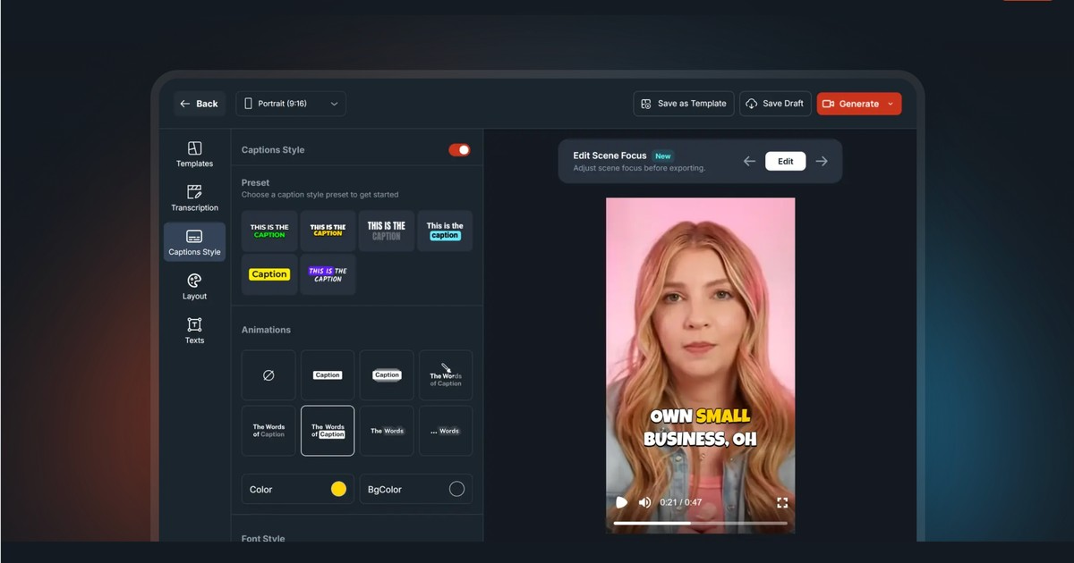Select the highlighted Caption word box animation
The width and height of the screenshot is (1074, 563).
tap(328, 431)
